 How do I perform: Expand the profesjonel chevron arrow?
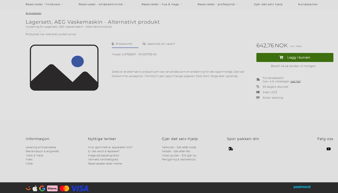[237, 4]
